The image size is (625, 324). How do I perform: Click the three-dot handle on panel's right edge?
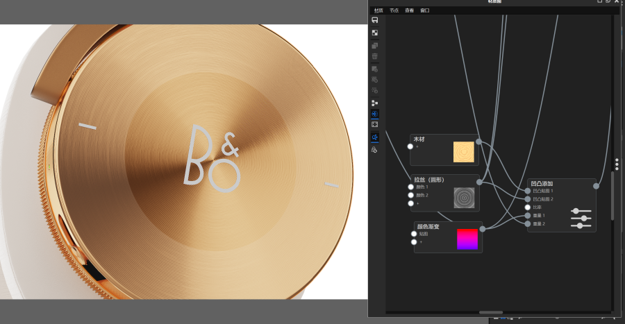(617, 164)
